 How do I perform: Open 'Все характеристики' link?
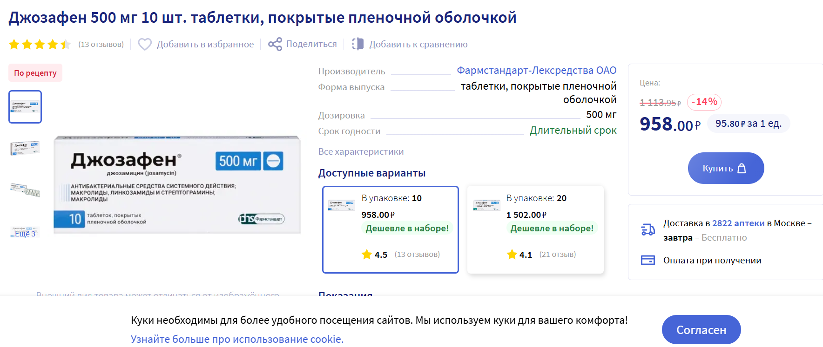361,151
